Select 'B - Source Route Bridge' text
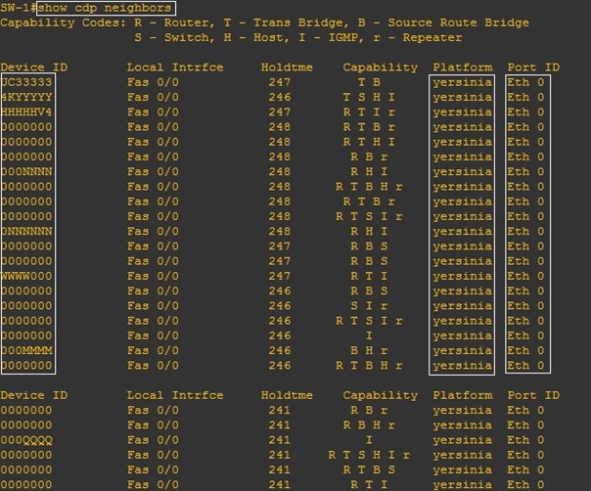Screen dimensions: 591x491 point(443,23)
